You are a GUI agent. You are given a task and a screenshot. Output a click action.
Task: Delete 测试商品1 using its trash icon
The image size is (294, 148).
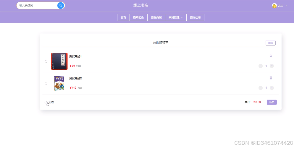271,56
